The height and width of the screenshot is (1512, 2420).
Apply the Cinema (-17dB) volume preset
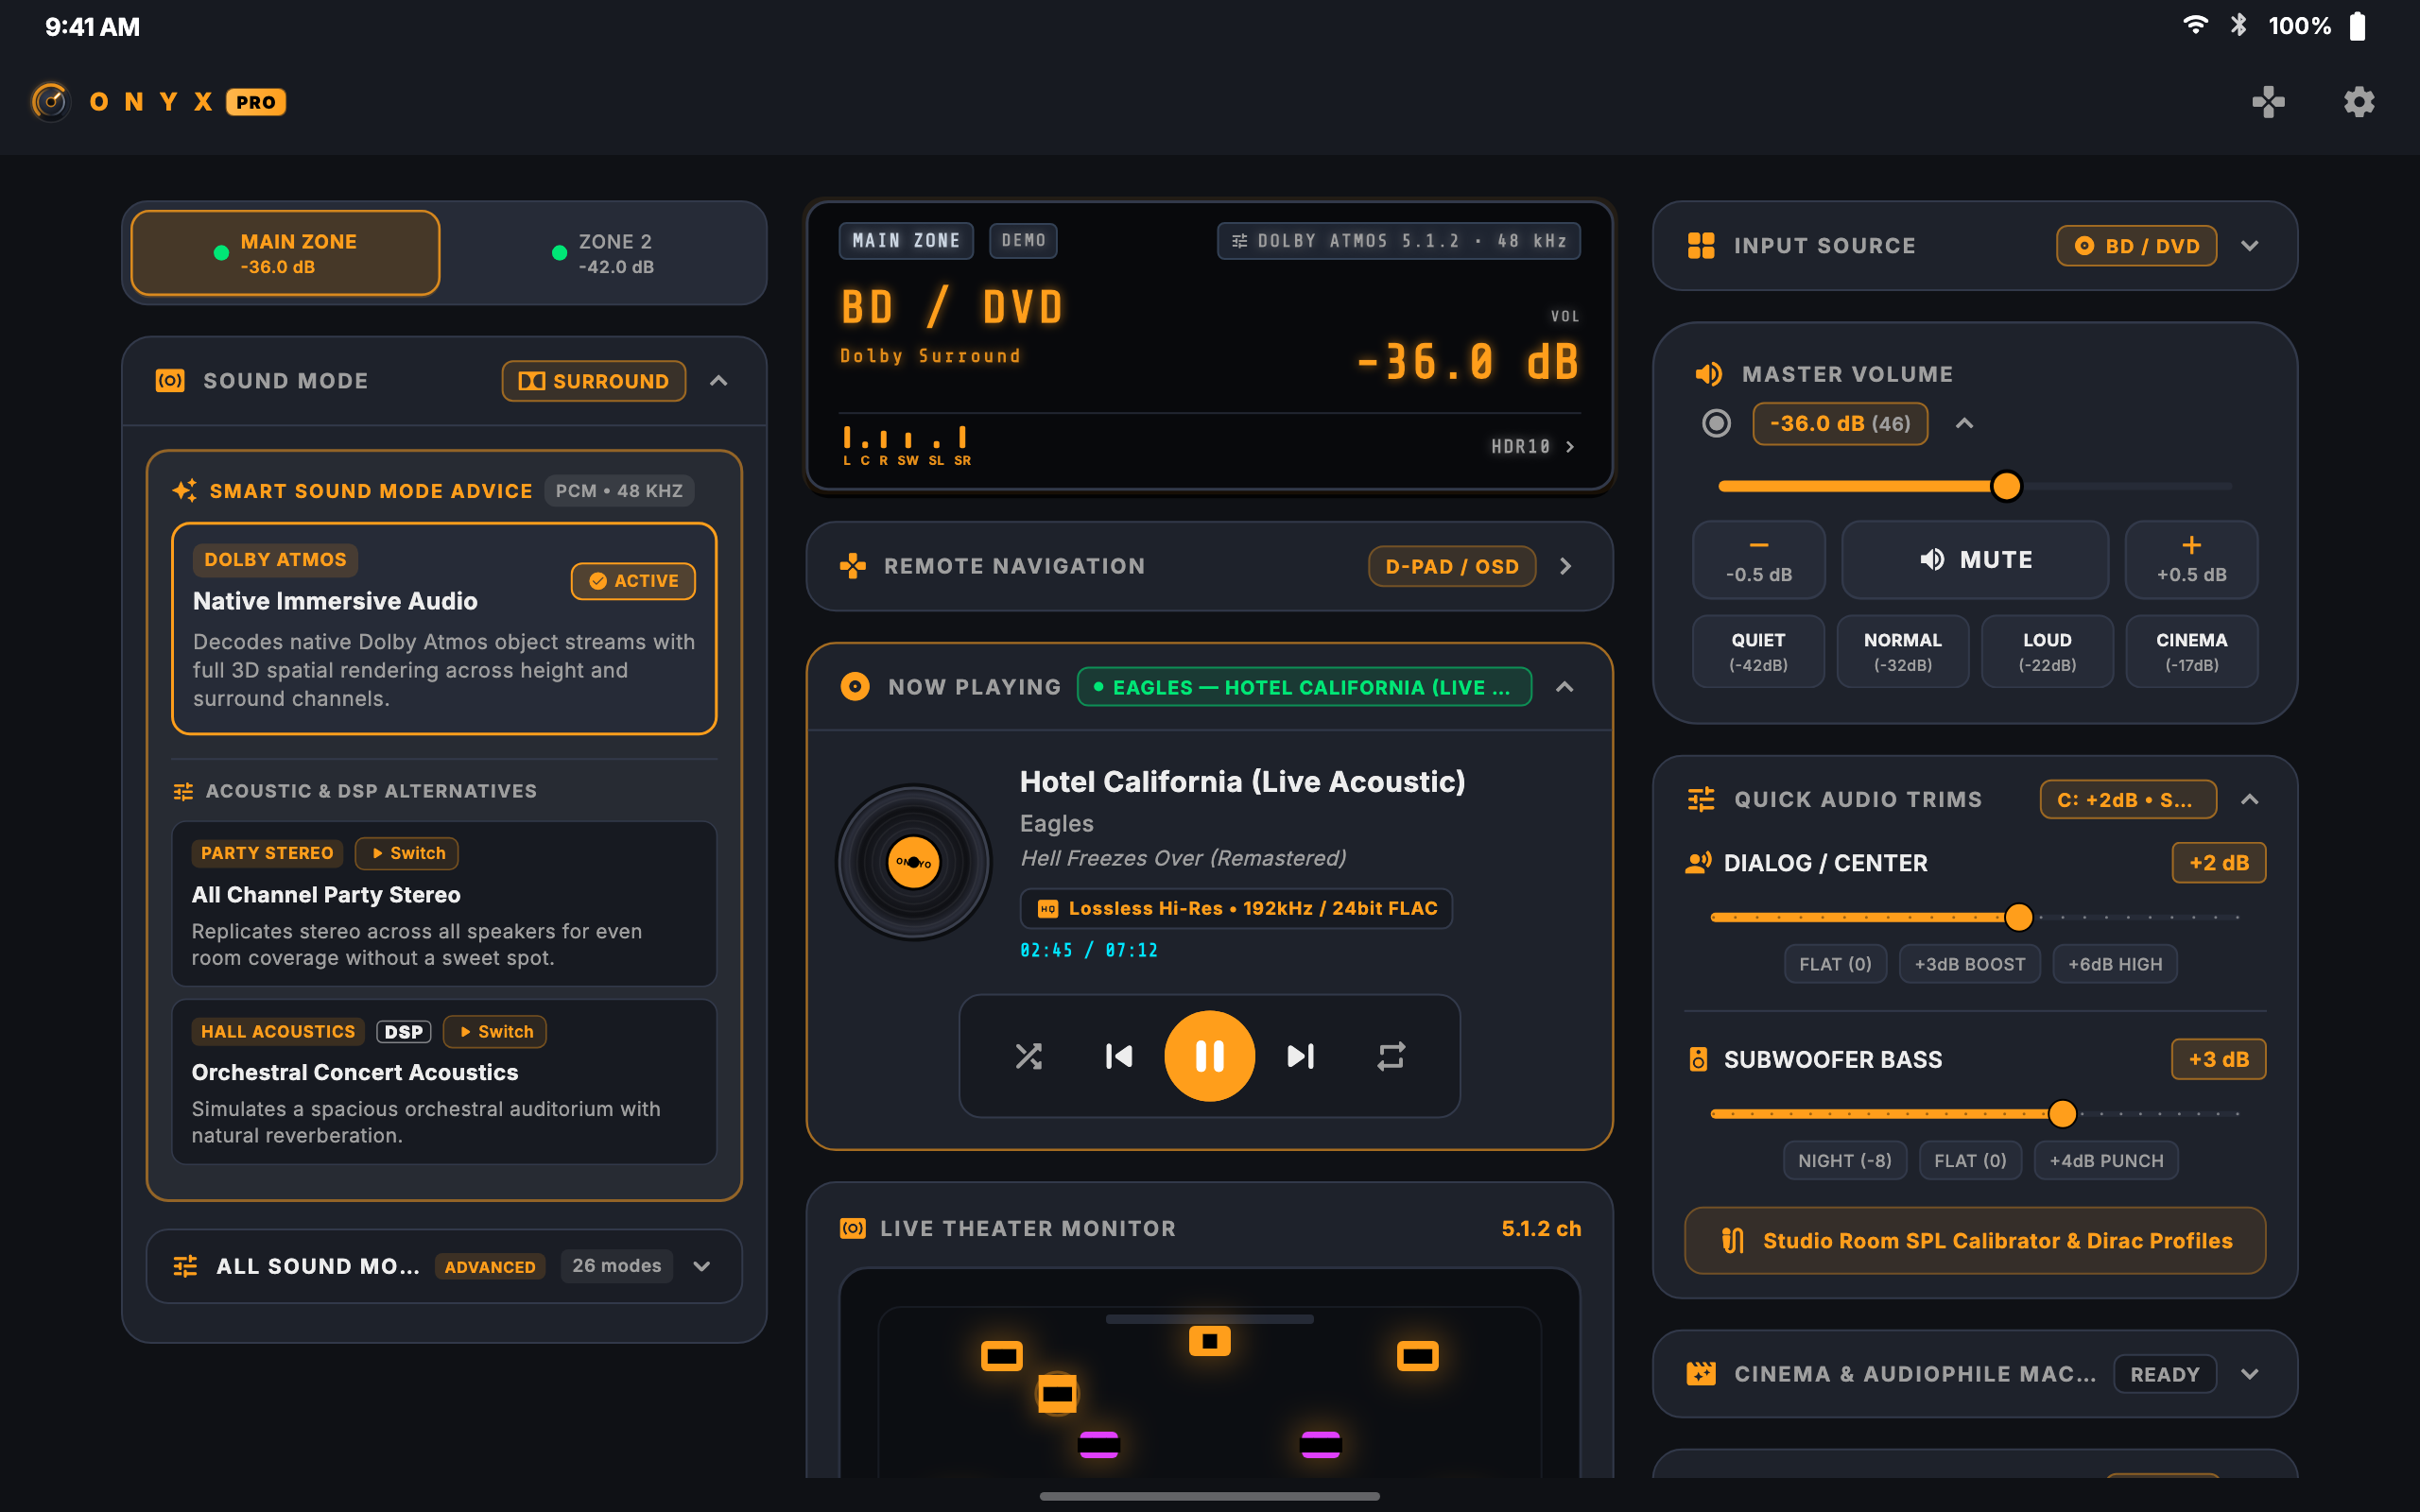[x=2191, y=651]
